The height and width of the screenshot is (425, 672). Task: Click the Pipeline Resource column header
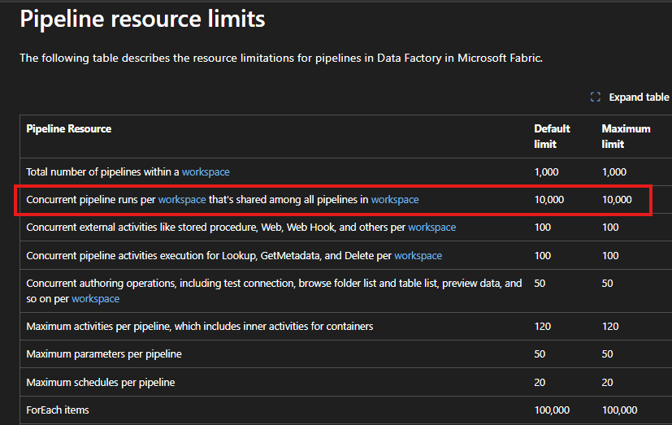coord(68,128)
